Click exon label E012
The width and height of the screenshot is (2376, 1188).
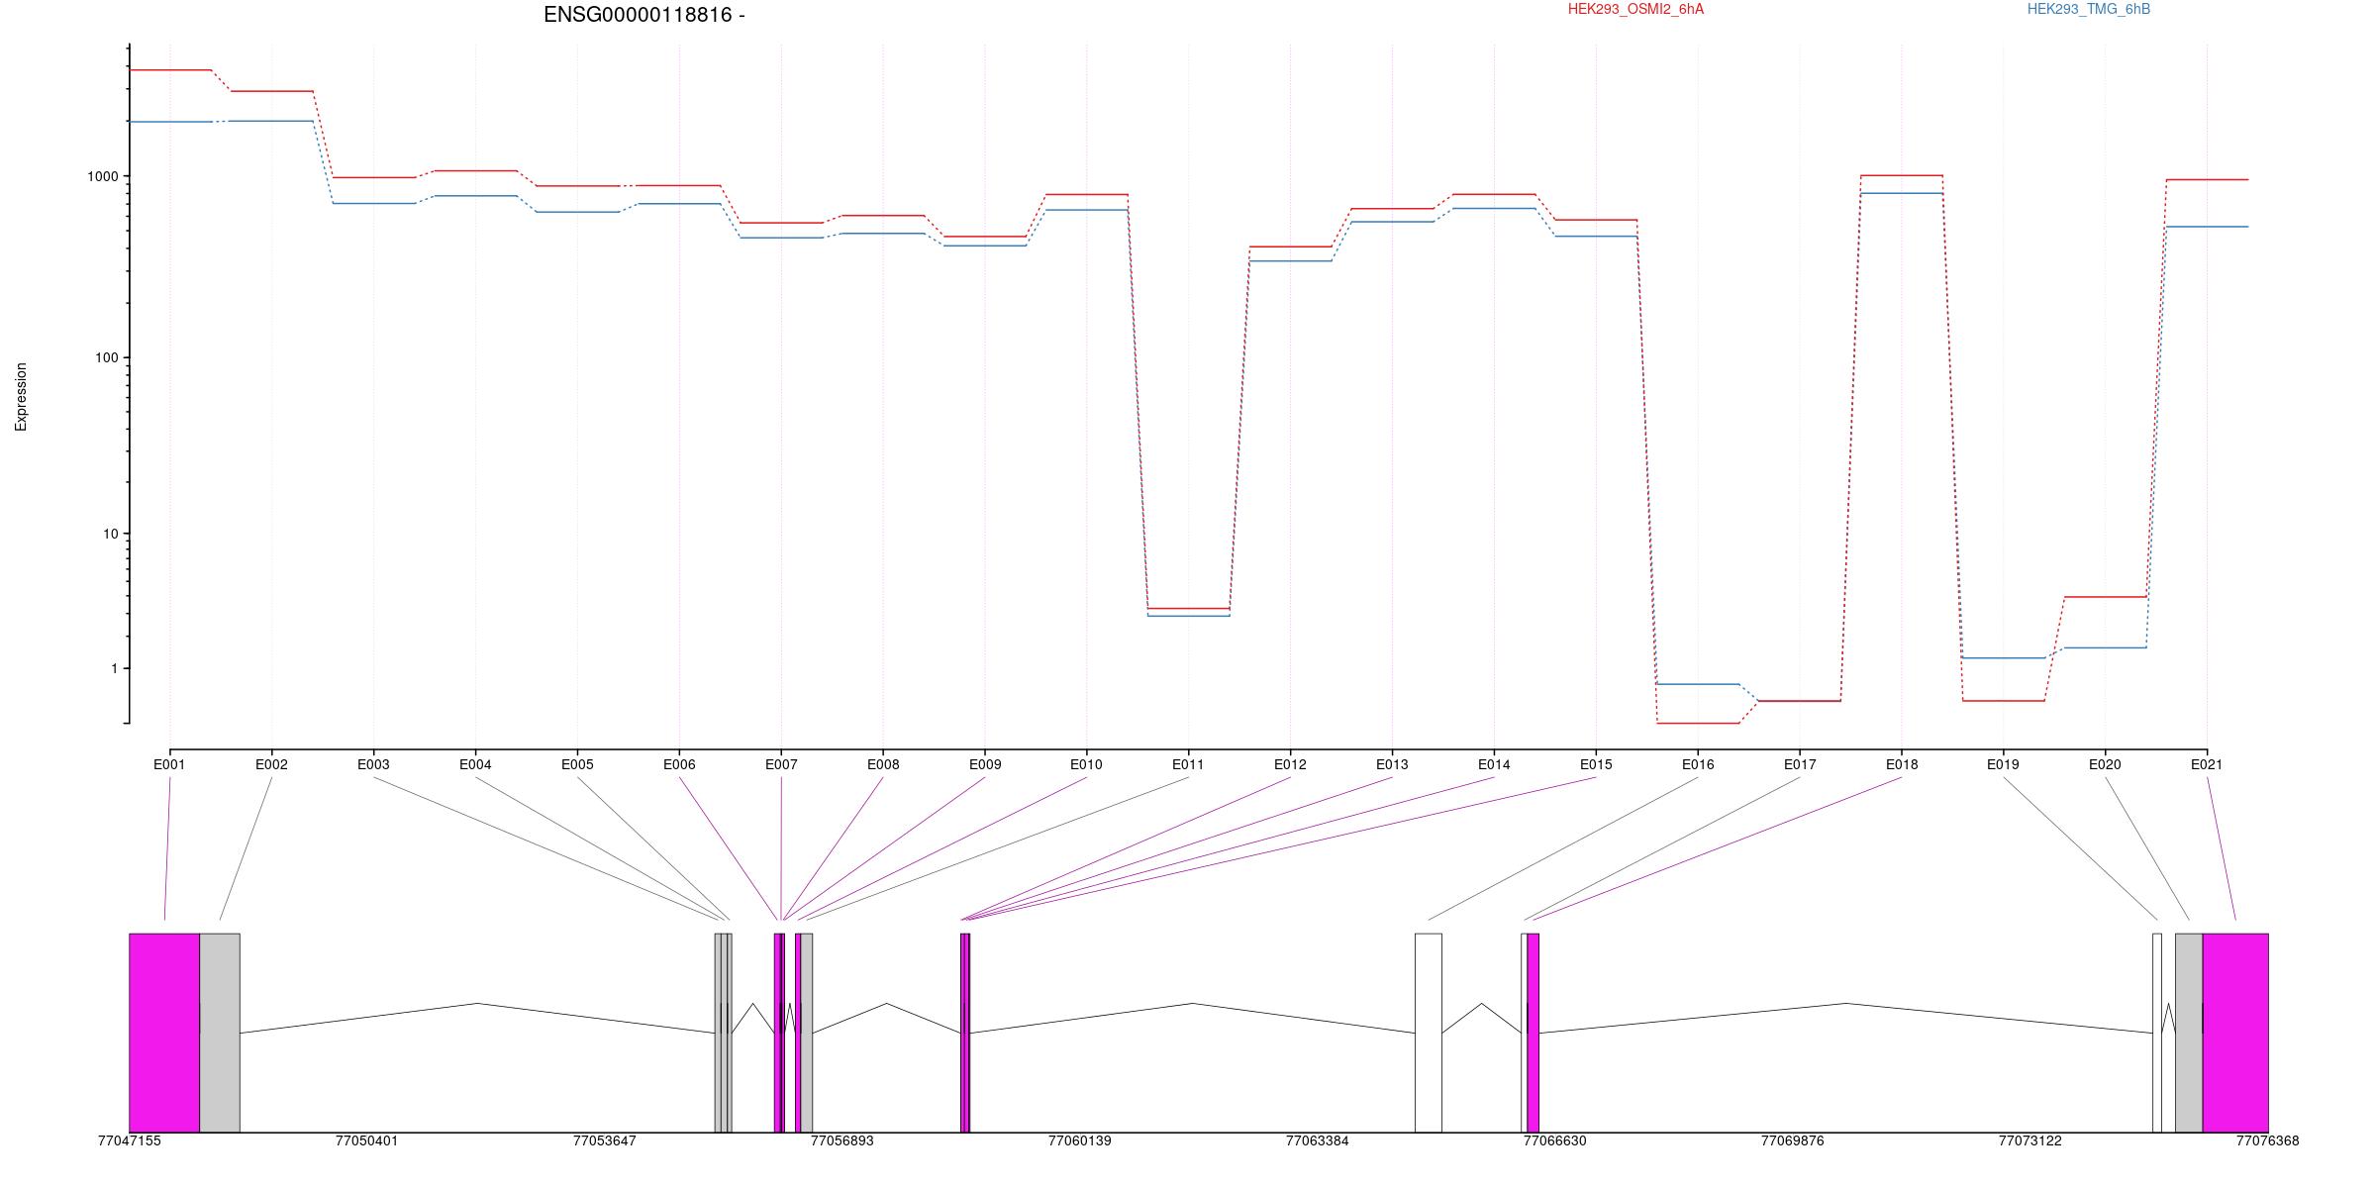[1290, 764]
